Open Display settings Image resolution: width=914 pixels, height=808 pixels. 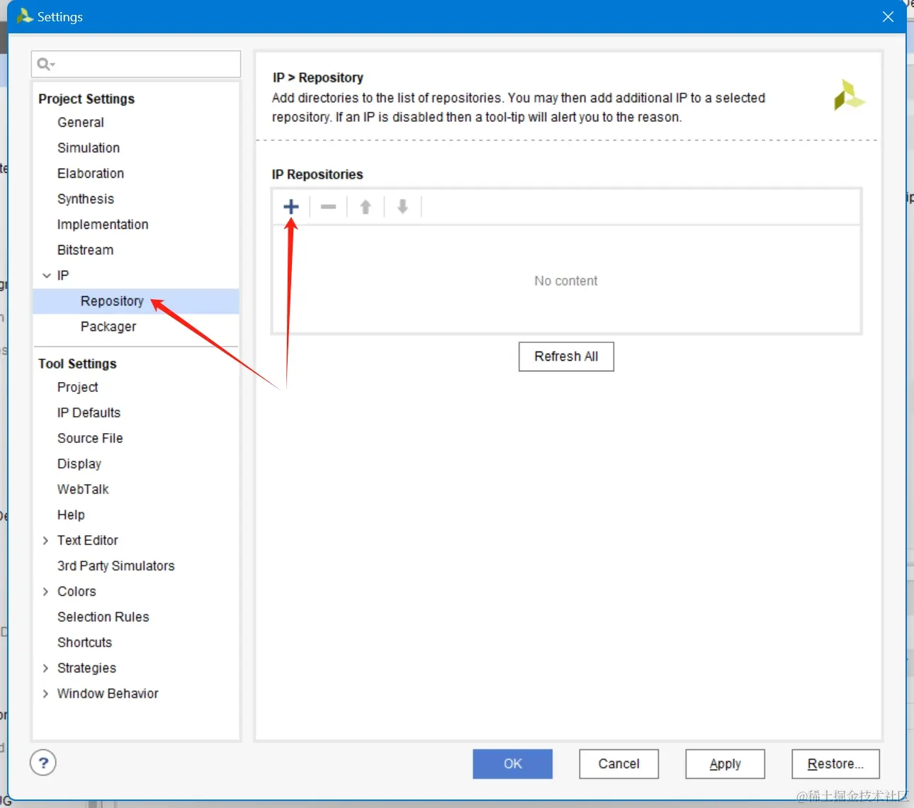[79, 464]
